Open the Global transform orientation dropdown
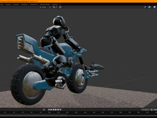Screen dimensions: 157x118 pyautogui.click(x=44, y=7)
